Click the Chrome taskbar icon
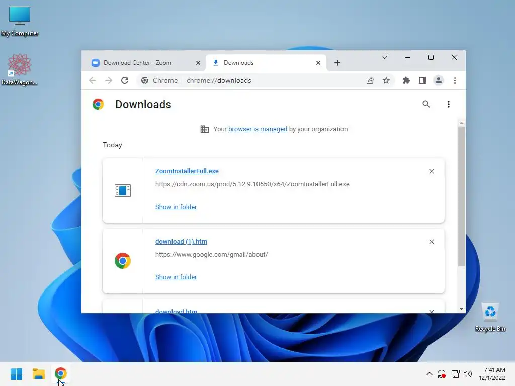 pyautogui.click(x=61, y=373)
